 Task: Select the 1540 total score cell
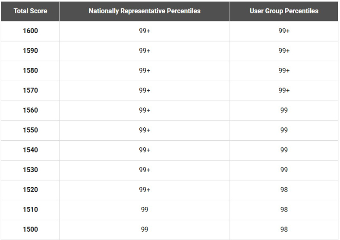click(30, 150)
